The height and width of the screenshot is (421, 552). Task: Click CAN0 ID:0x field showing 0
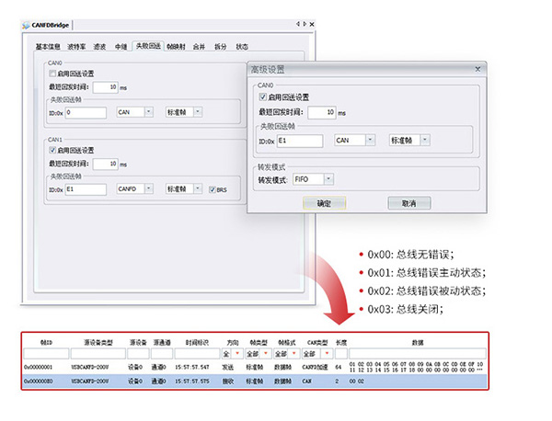coord(86,112)
